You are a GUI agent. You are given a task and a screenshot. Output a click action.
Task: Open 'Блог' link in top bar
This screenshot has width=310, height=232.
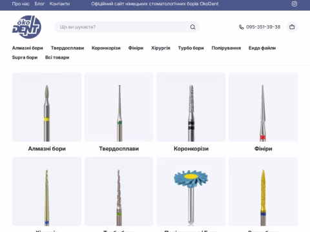(39, 4)
